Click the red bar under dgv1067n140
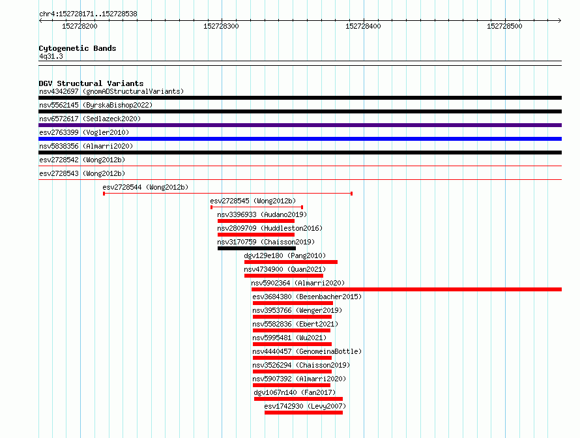The height and width of the screenshot is (438, 580). click(x=298, y=399)
